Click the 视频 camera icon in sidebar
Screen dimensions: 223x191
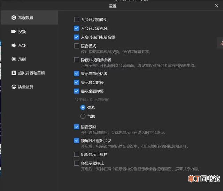click(14, 31)
